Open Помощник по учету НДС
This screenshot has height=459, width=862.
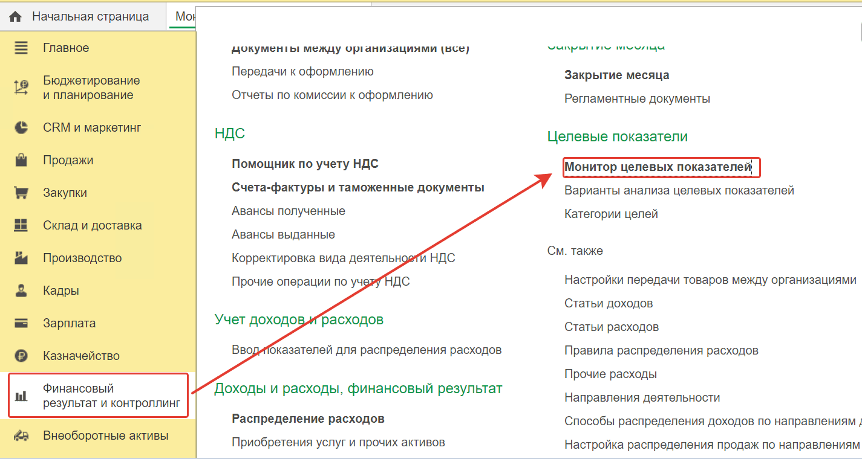[x=305, y=164]
